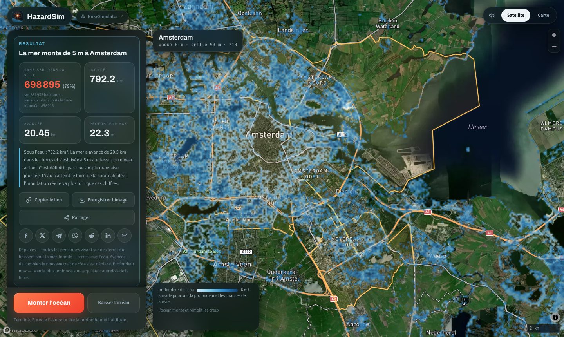This screenshot has width=564, height=337.
Task: Click the Amsterdam location info card
Action: 197,40
